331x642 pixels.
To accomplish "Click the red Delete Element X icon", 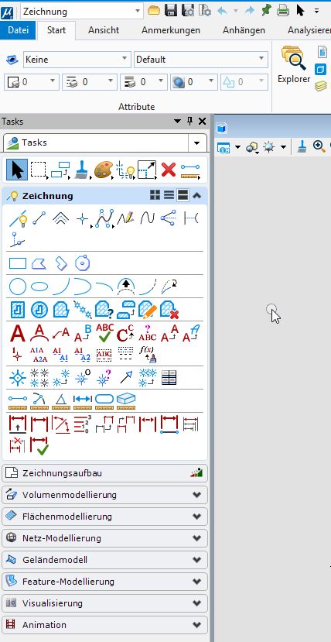I will 169,169.
